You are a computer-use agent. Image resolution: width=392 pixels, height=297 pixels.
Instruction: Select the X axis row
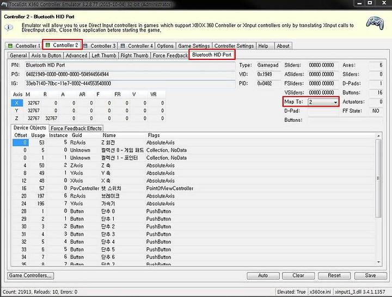pos(88,103)
